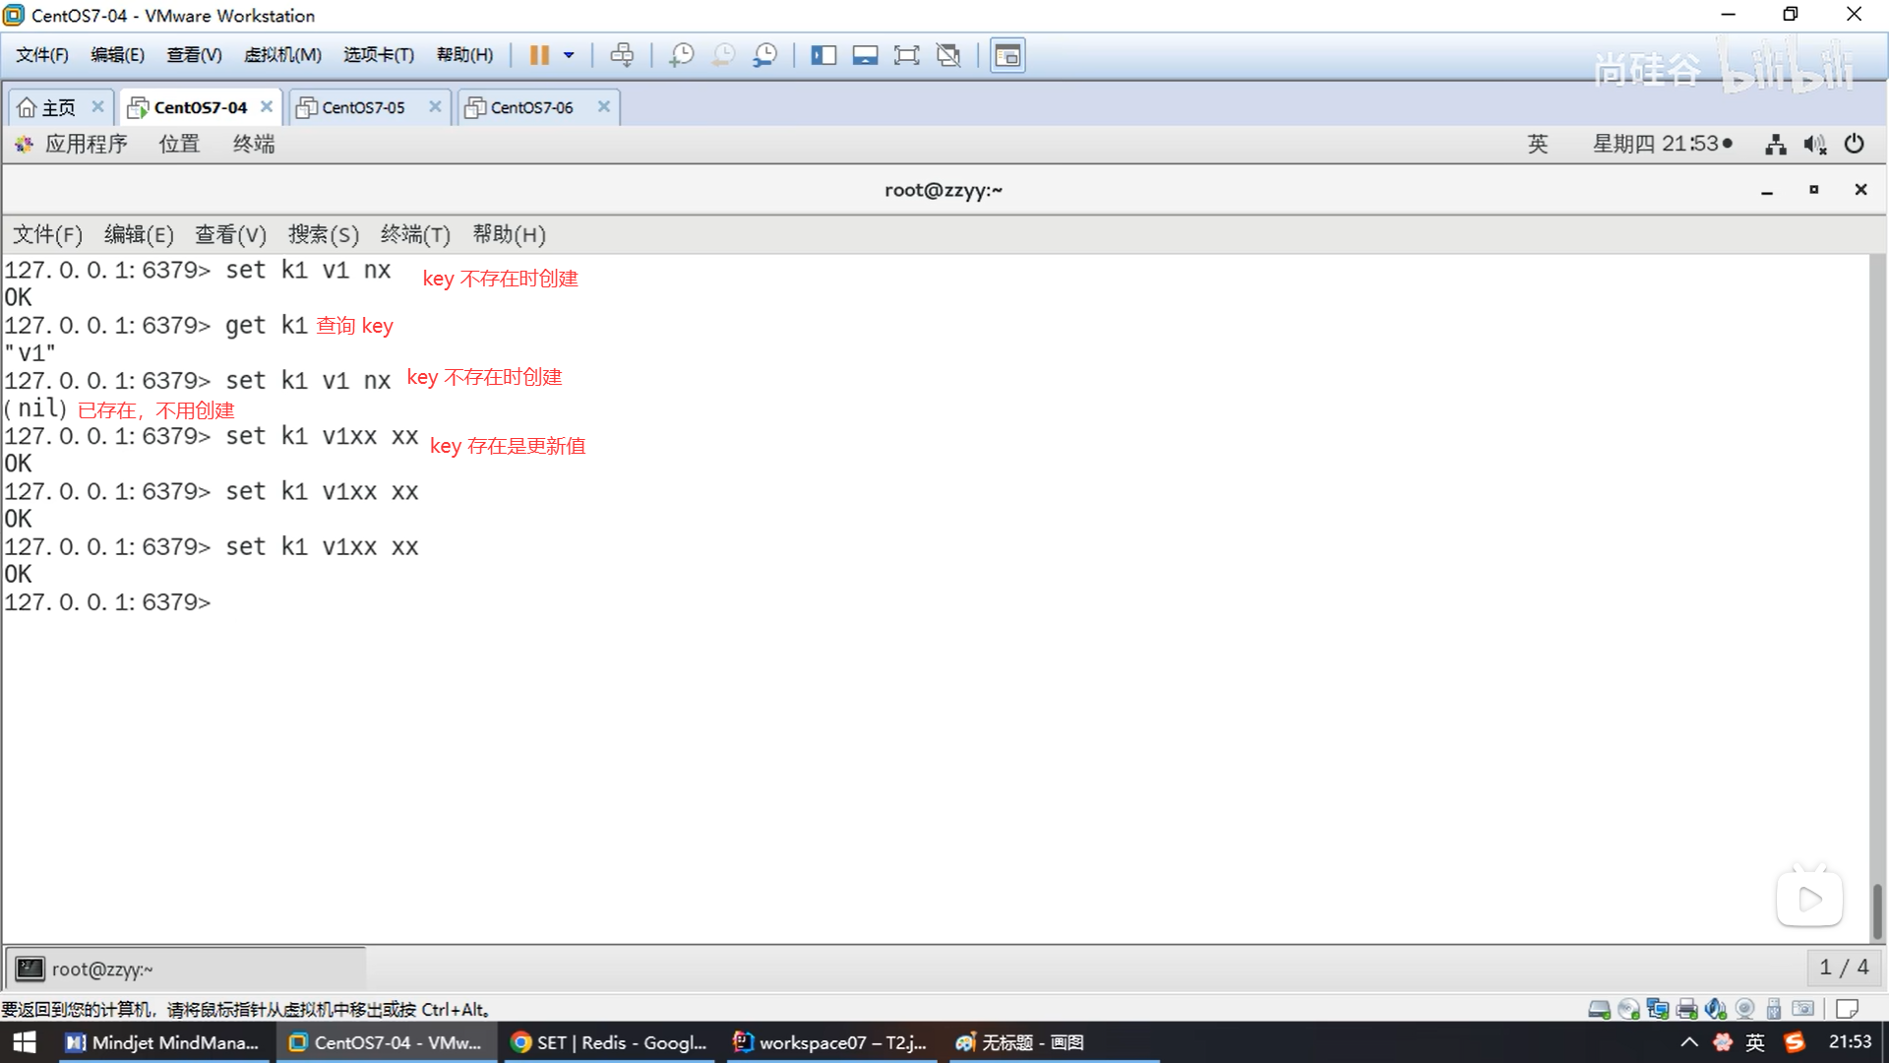Switch to the CentOS7-05 tab
Screen dimensions: 1889x1063
tap(363, 107)
